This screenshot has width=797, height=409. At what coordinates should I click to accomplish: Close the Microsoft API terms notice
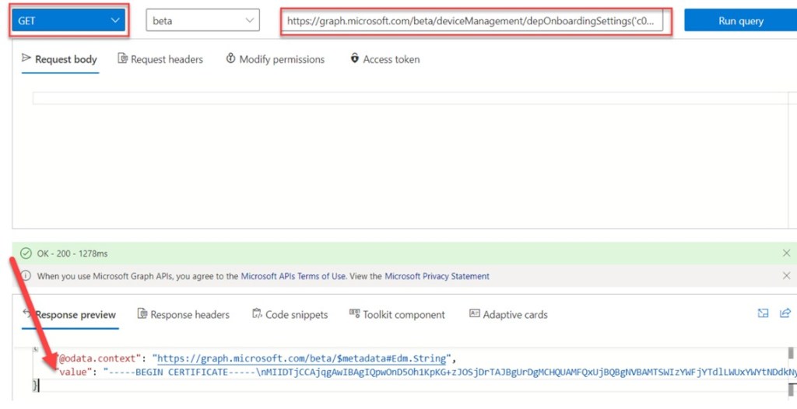[786, 276]
